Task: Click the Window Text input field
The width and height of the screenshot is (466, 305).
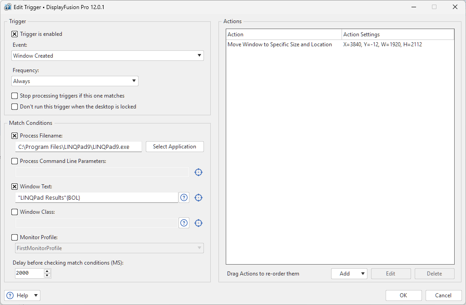Action: (x=97, y=197)
